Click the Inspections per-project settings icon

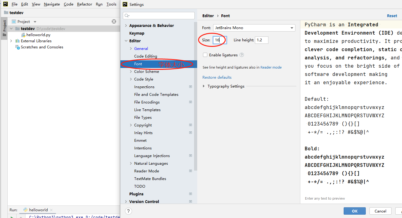190,87
